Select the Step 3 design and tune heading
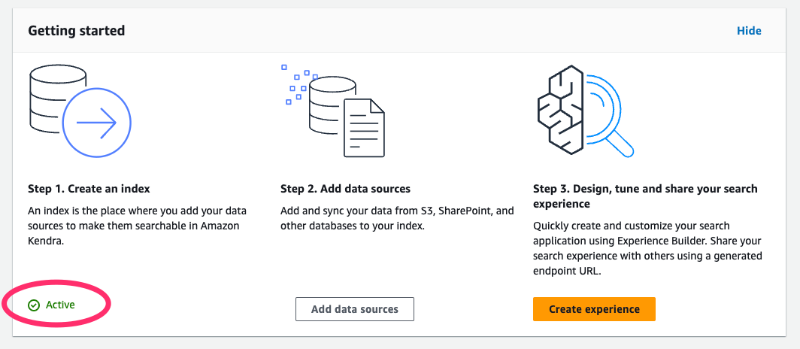800x349 pixels. (x=645, y=196)
